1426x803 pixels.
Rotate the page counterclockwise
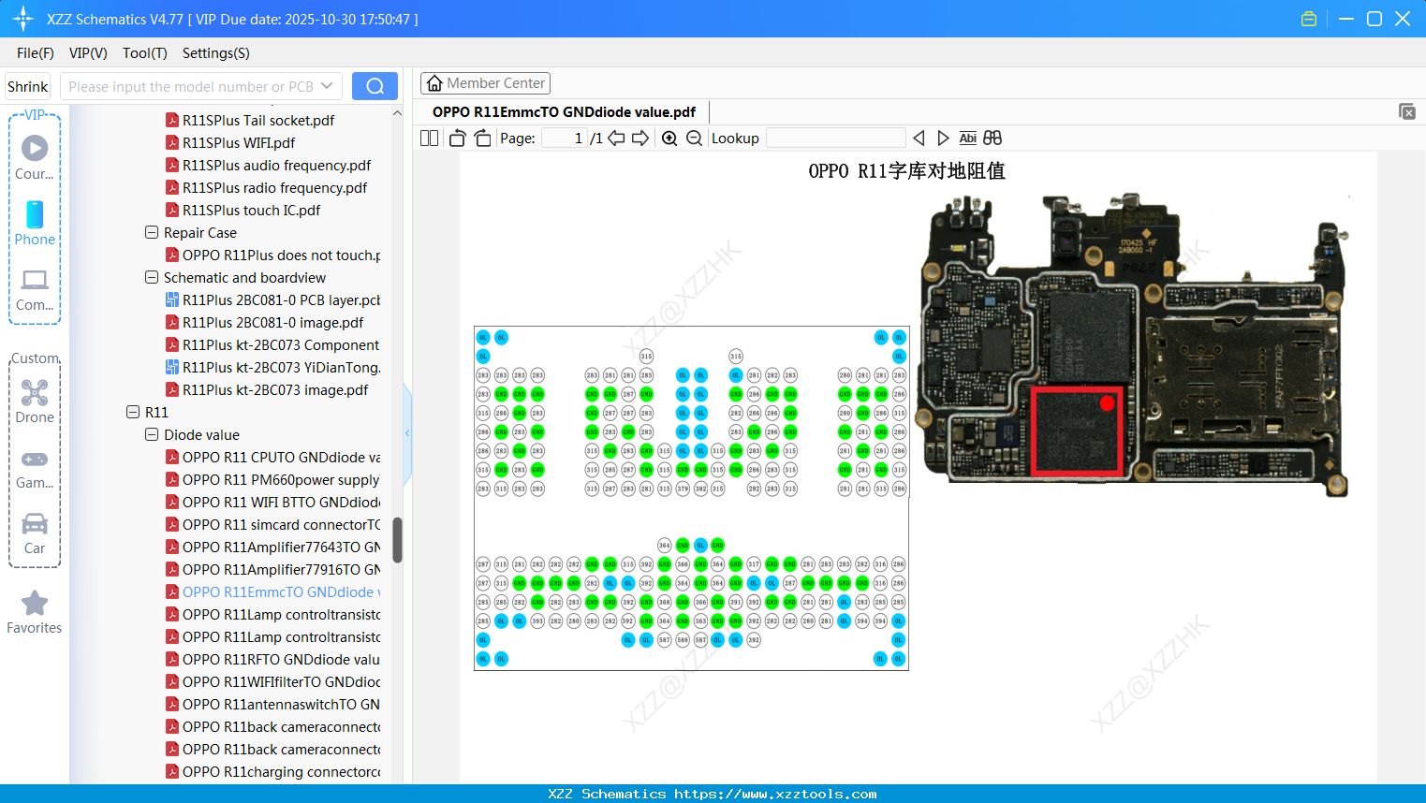coord(457,139)
